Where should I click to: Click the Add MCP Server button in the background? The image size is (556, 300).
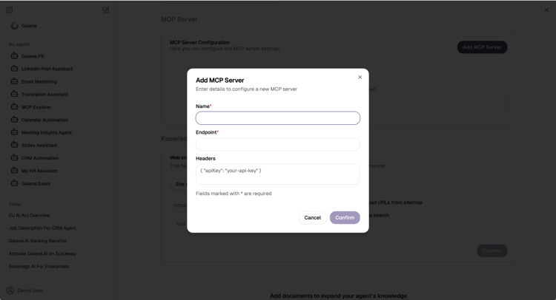[x=482, y=47]
